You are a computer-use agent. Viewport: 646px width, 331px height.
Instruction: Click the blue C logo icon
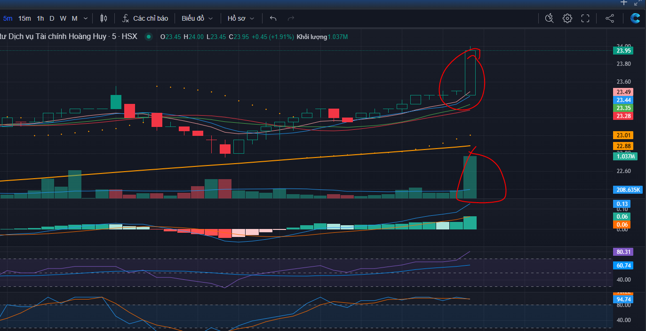click(x=635, y=18)
